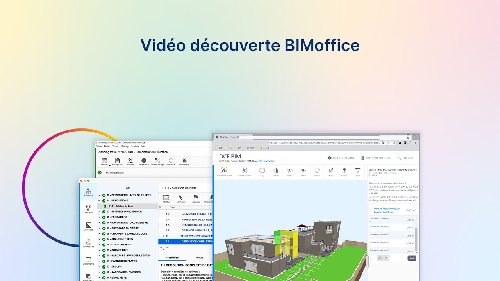Toggle green check of 05 - OUVRAGES EN PIERRE
Image resolution: width=500 pixels, height=281 pixels.
click(104, 228)
